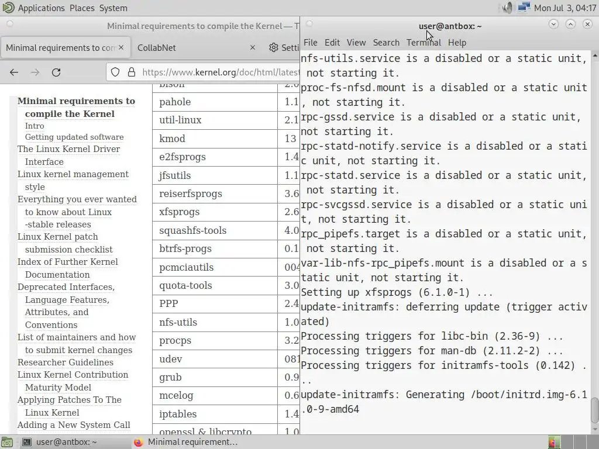This screenshot has width=599, height=449.
Task: Switch to the Settings tab
Action: [x=284, y=48]
